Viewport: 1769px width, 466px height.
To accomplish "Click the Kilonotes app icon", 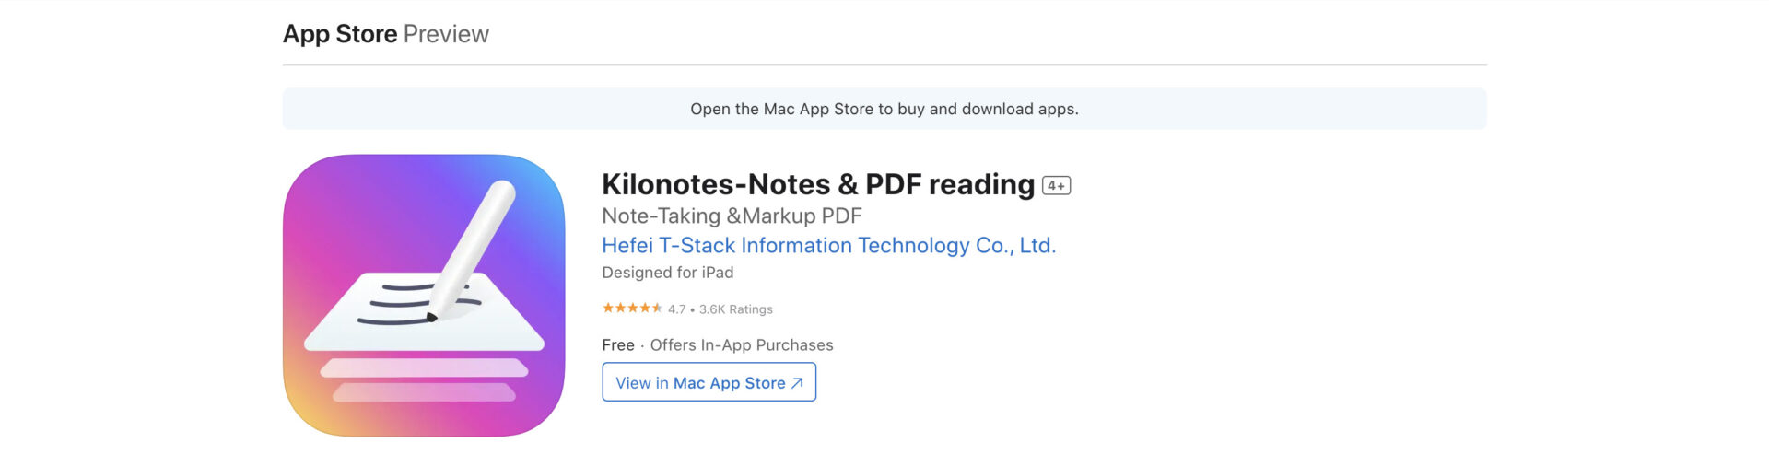I will [423, 295].
